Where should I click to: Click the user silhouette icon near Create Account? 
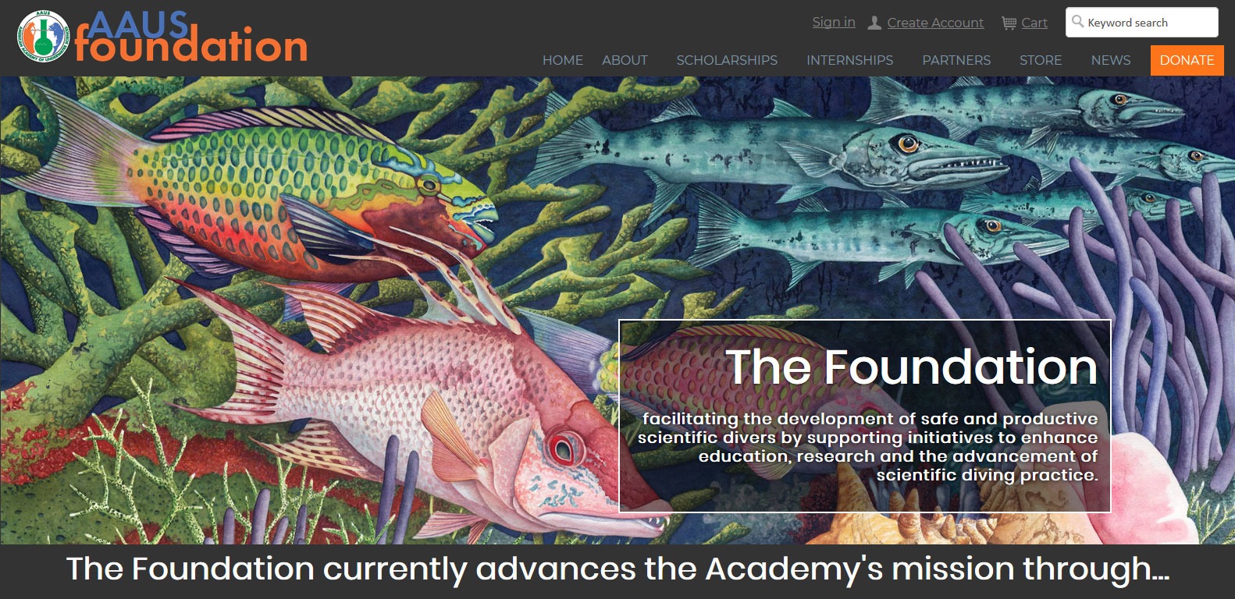coord(875,23)
